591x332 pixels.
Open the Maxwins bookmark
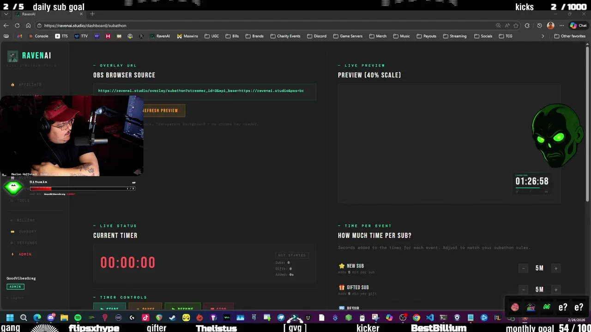point(187,36)
